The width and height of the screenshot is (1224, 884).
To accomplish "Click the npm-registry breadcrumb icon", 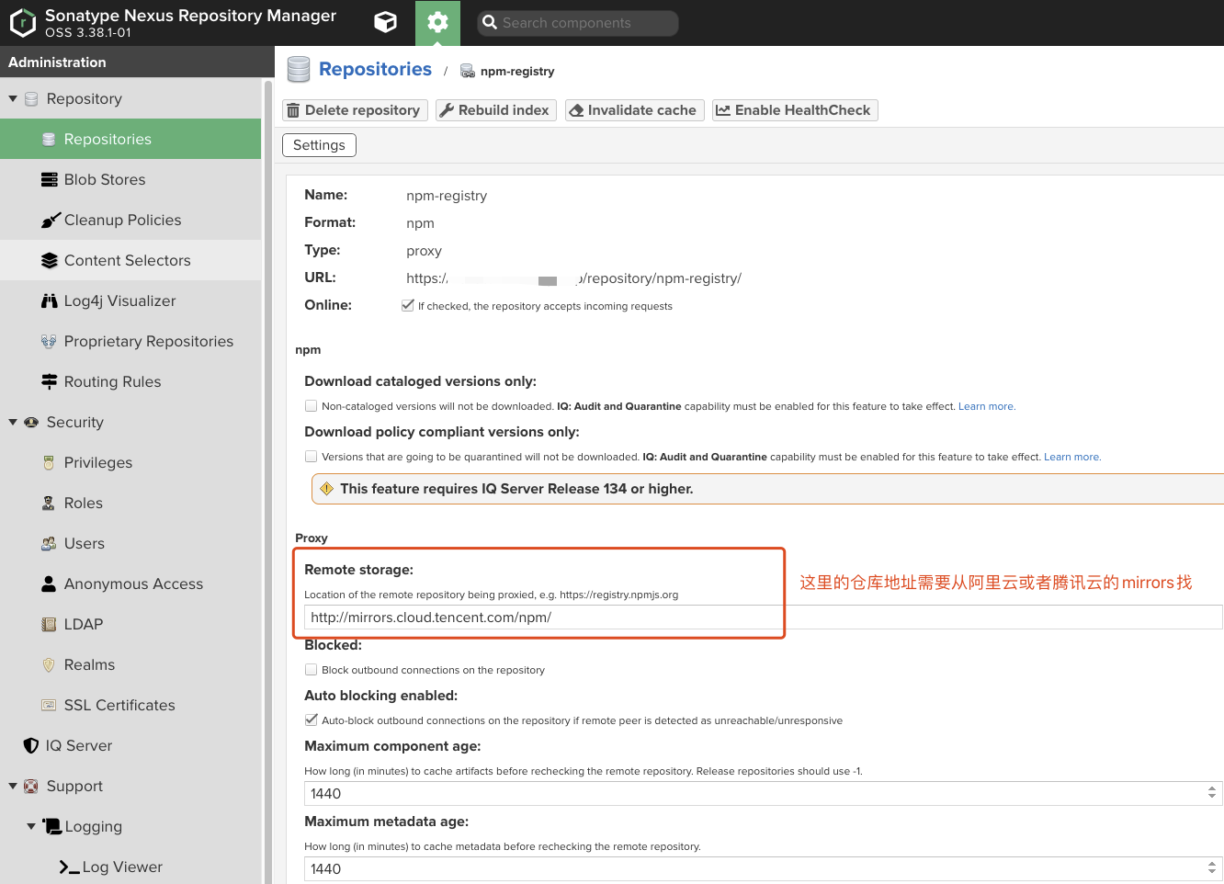I will (468, 72).
